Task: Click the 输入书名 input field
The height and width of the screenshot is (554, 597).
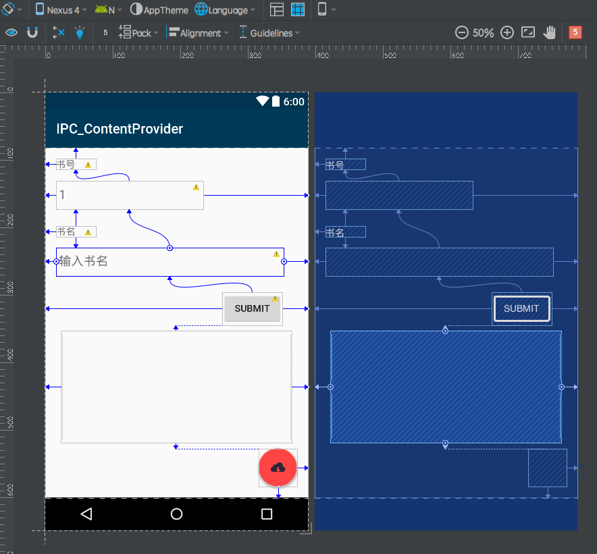Action: point(170,262)
